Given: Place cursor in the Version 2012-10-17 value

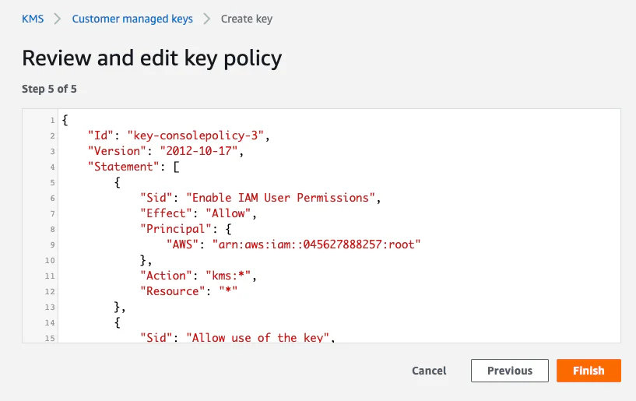Looking at the screenshot, I should coord(199,151).
